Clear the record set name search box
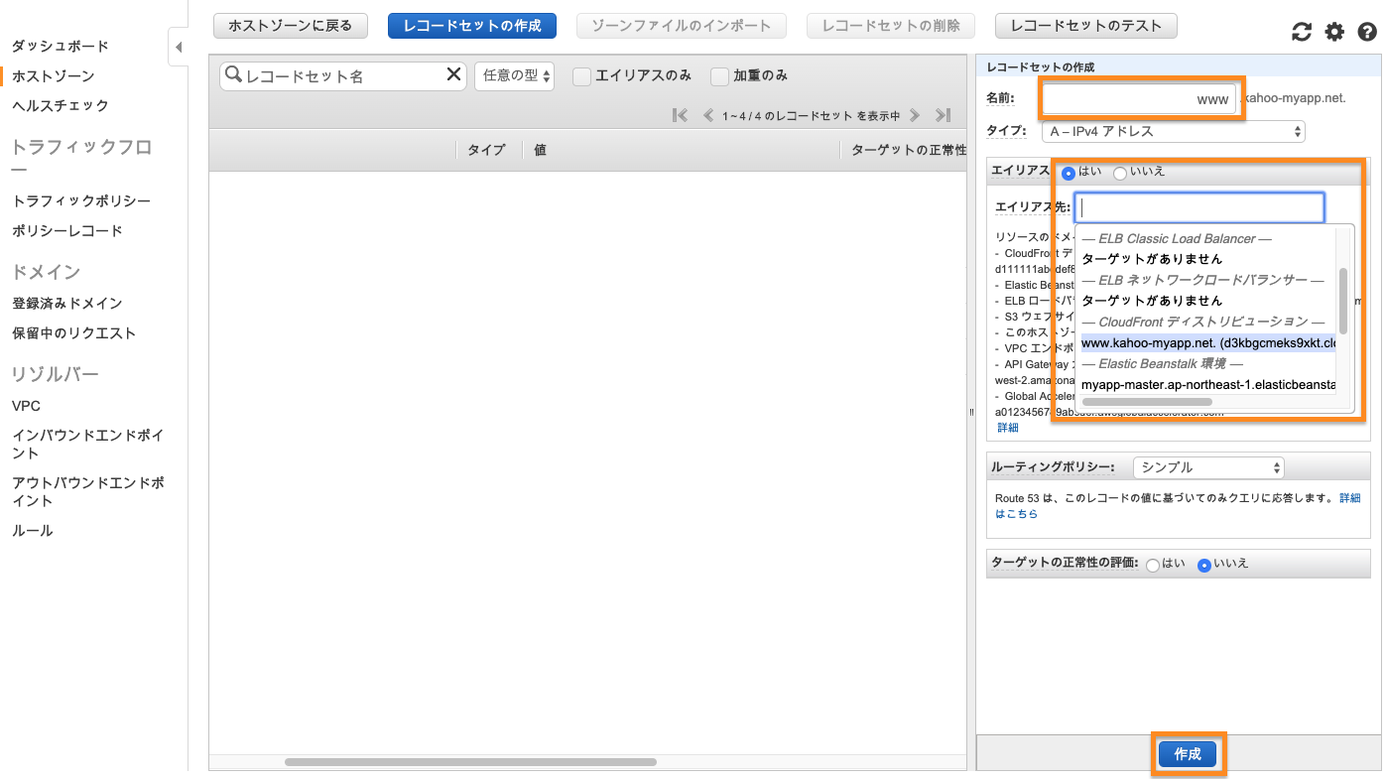The image size is (1387, 779). tap(453, 74)
